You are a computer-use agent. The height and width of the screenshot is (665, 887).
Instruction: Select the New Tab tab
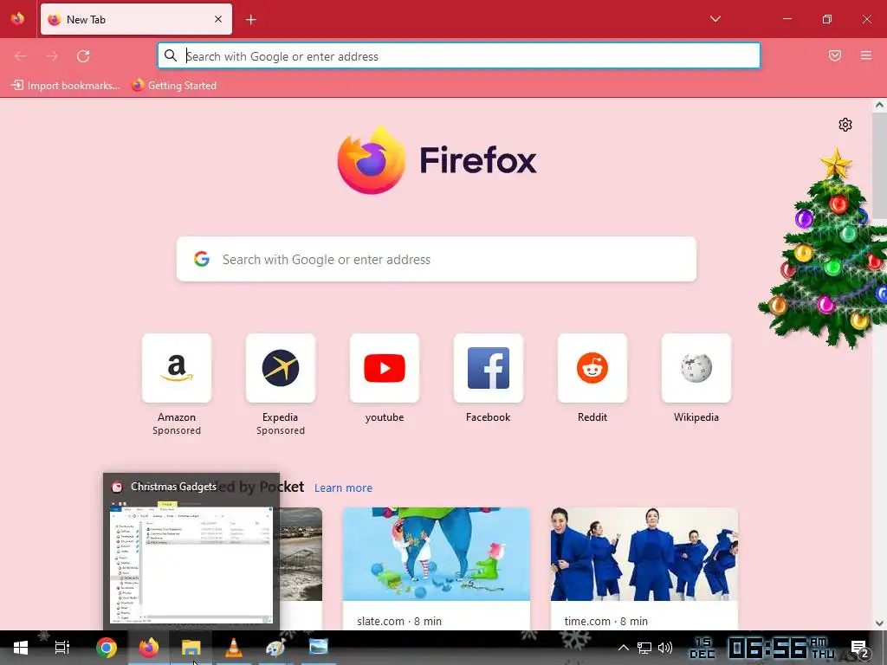(x=136, y=19)
